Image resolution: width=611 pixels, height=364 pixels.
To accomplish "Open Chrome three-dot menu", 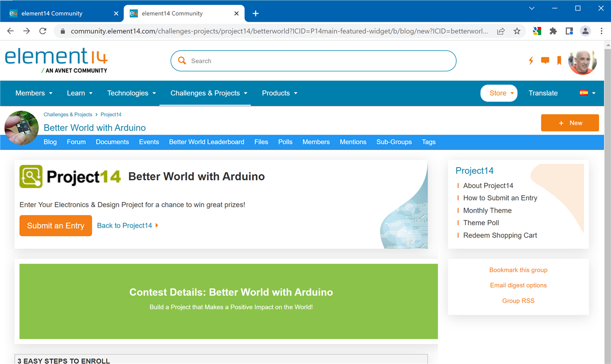I will pos(601,31).
